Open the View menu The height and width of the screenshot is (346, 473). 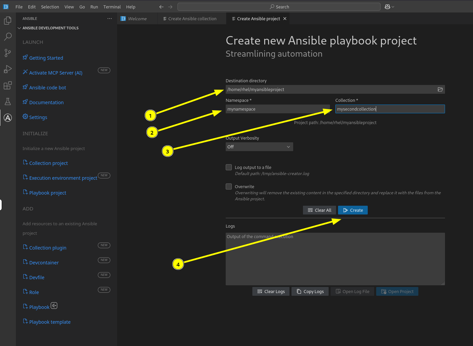coord(69,7)
